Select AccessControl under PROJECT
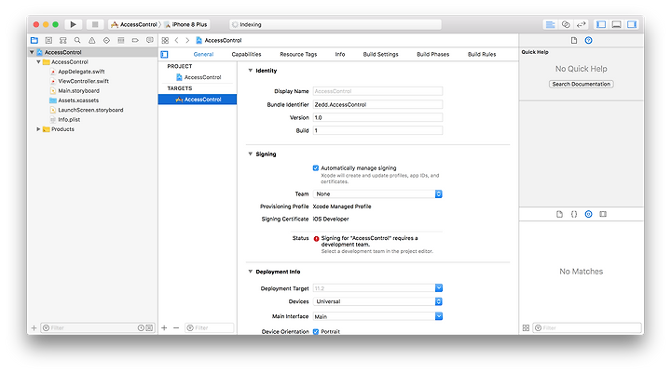The height and width of the screenshot is (373, 671). (x=199, y=77)
